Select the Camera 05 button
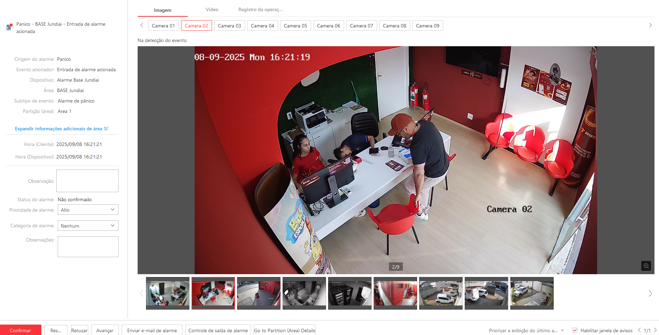This screenshot has width=659, height=335. pyautogui.click(x=295, y=26)
